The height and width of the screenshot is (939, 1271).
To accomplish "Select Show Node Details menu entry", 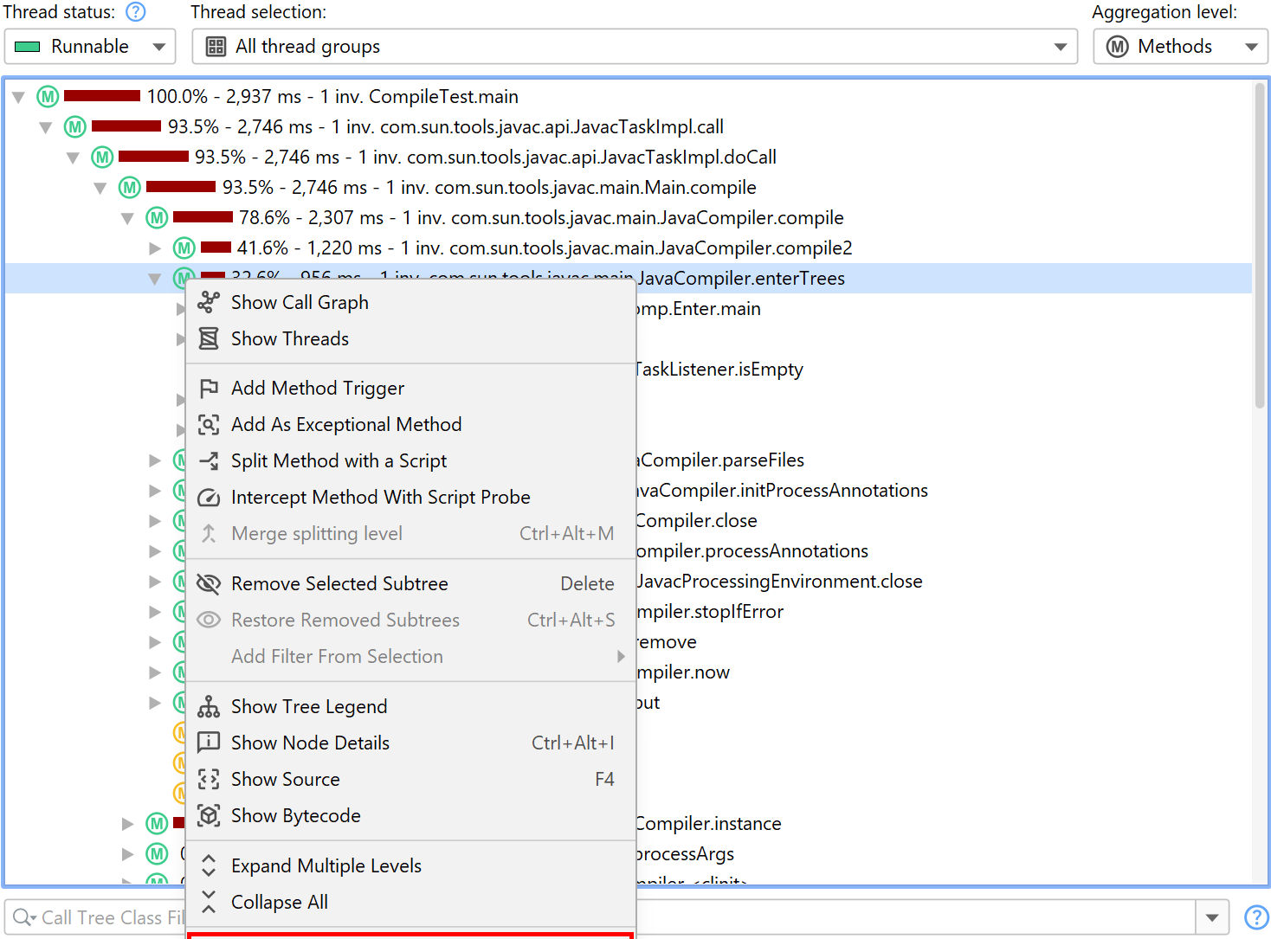I will (x=310, y=743).
